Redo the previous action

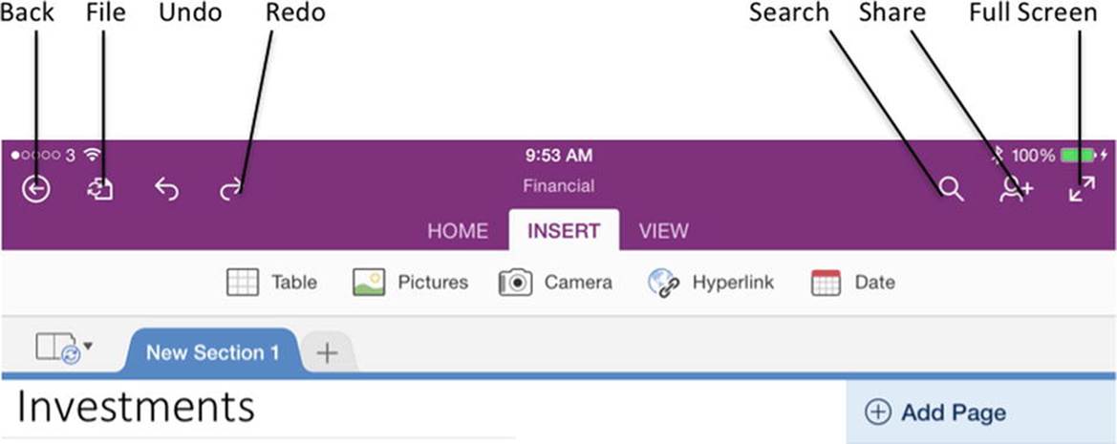click(231, 189)
